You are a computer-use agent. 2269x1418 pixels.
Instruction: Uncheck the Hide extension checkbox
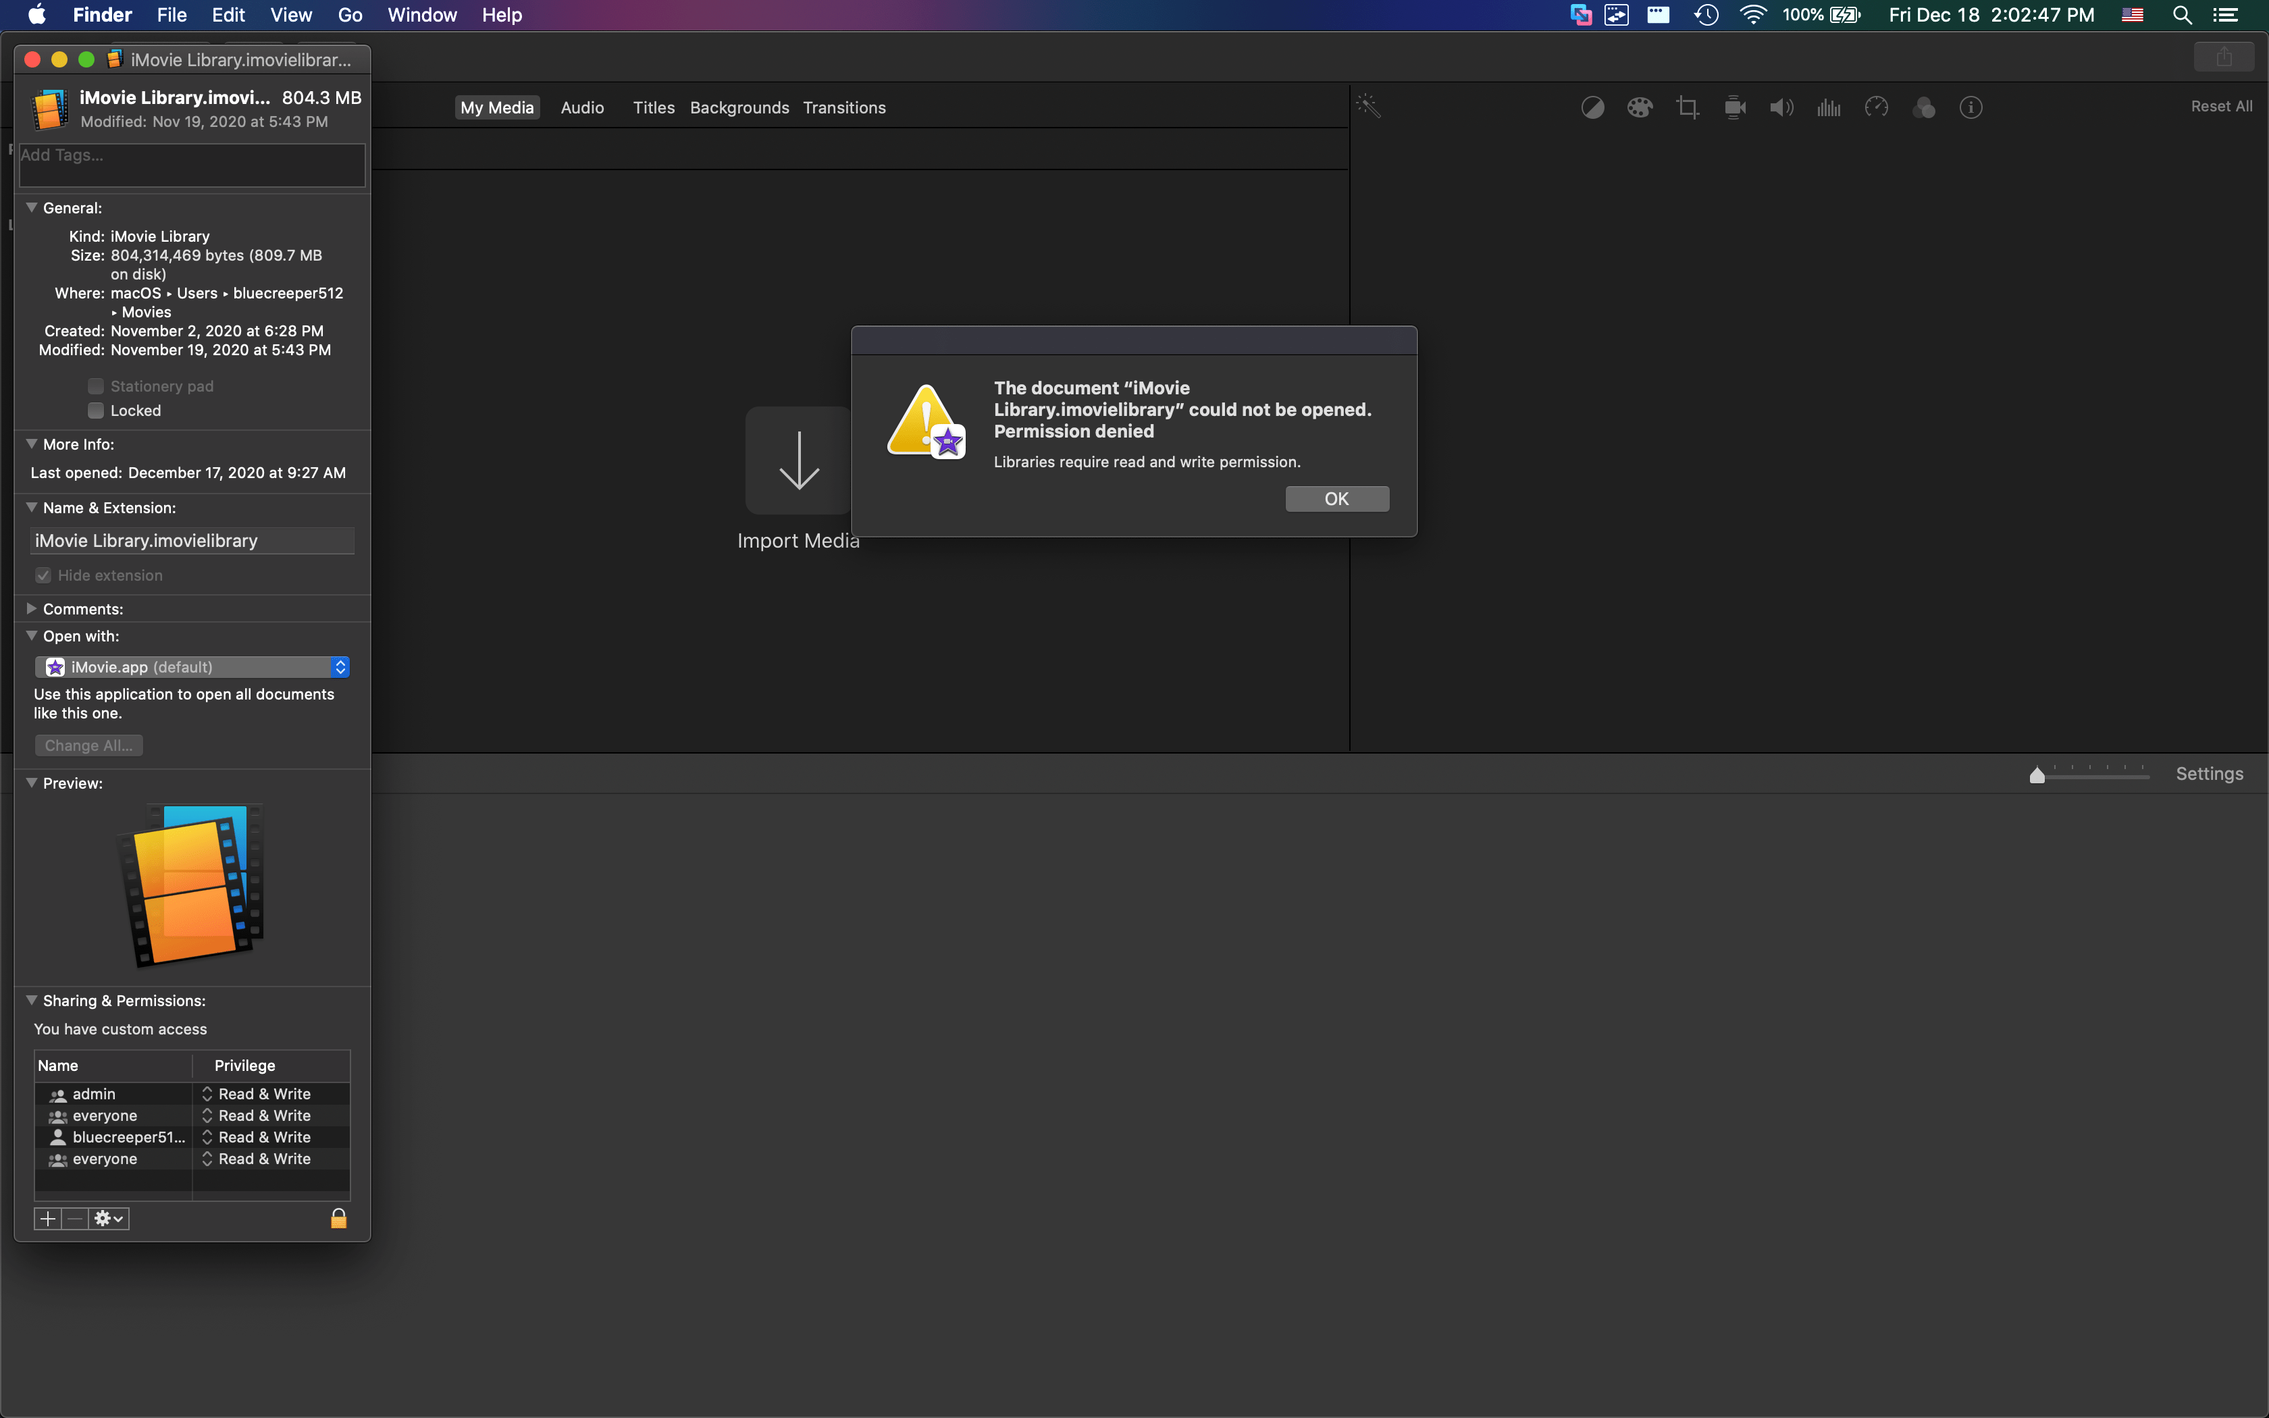pos(43,575)
